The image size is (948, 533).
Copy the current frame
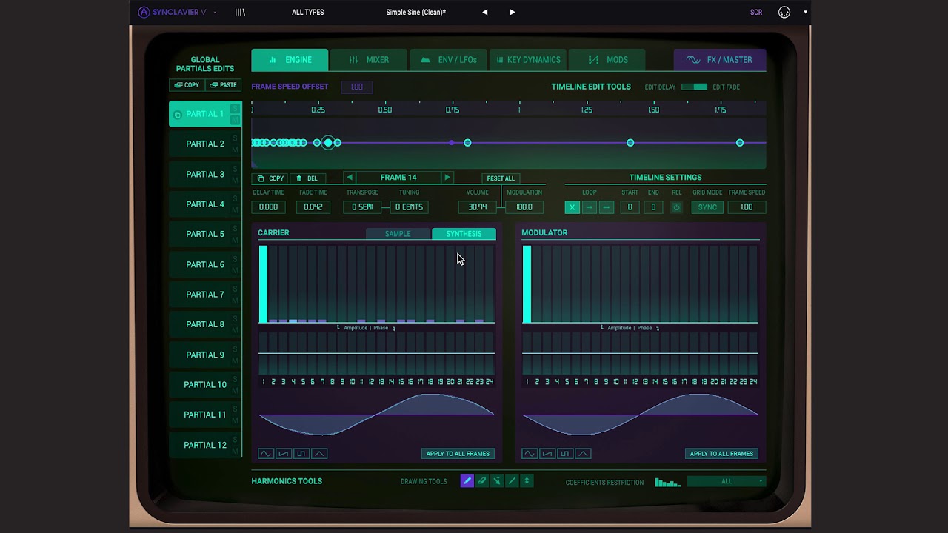tap(270, 178)
